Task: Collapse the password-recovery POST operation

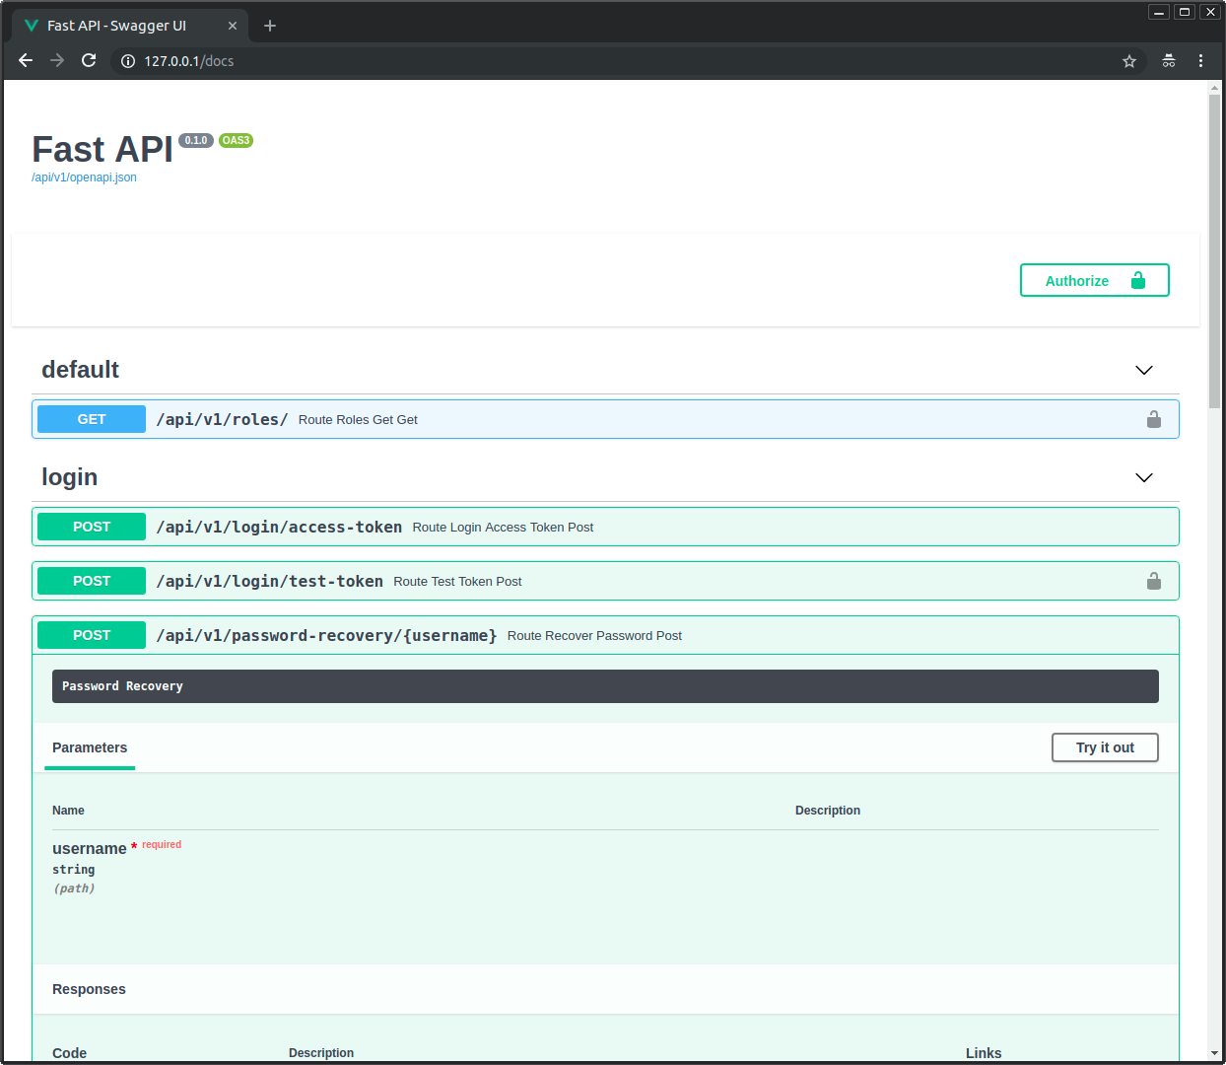Action: (394, 635)
